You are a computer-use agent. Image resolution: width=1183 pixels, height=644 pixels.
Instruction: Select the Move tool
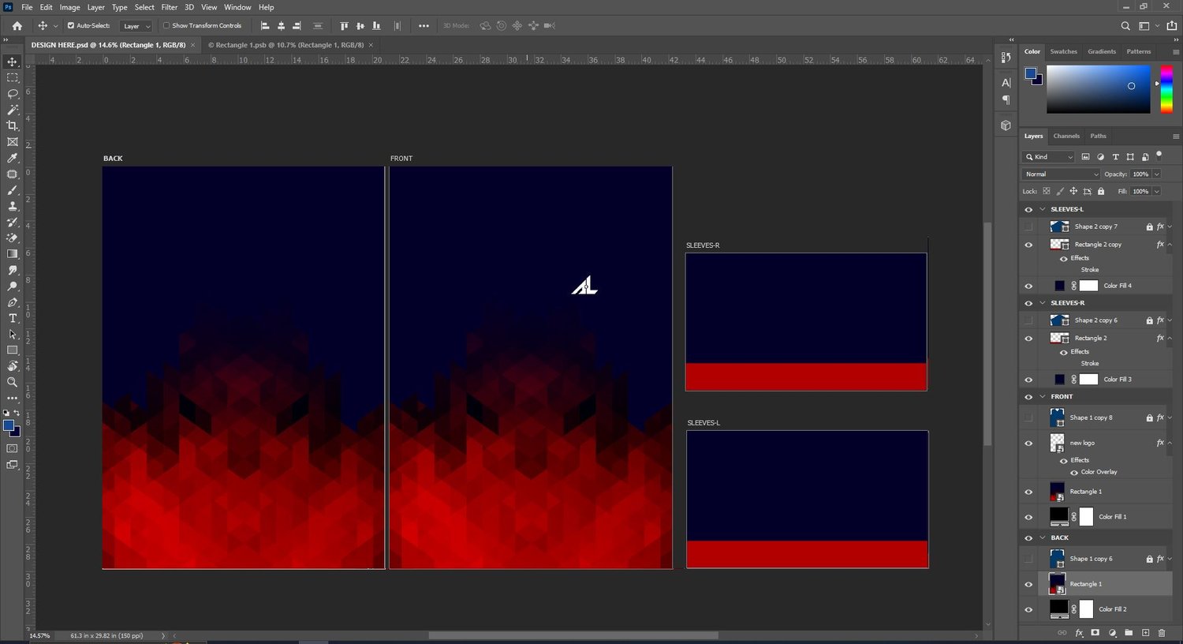point(12,62)
